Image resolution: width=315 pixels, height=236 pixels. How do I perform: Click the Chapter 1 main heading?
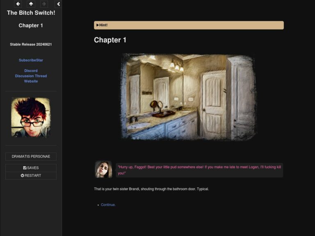110,40
